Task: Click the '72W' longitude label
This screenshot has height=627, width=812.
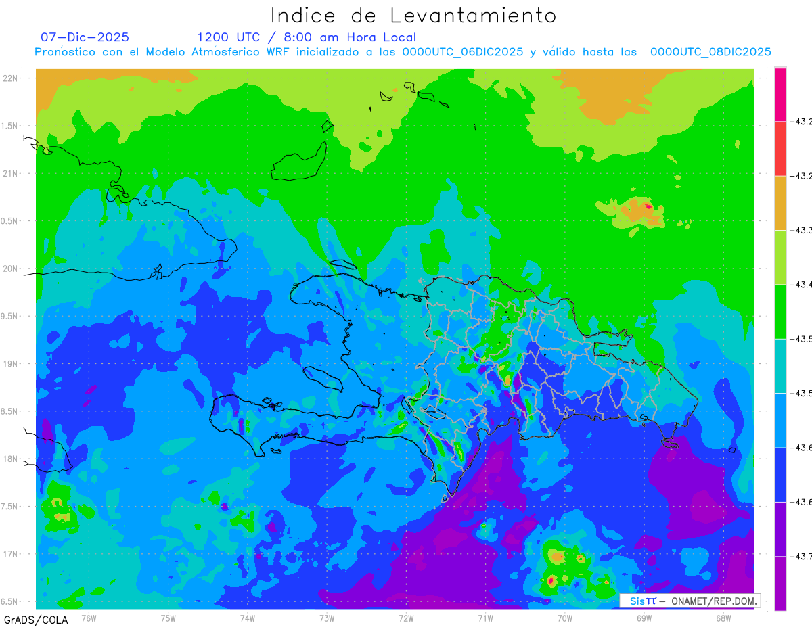Action: click(x=406, y=618)
